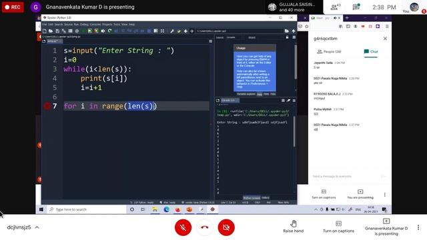
Task: Click the green Run cell icon in Spyder
Action: [x=90, y=31]
